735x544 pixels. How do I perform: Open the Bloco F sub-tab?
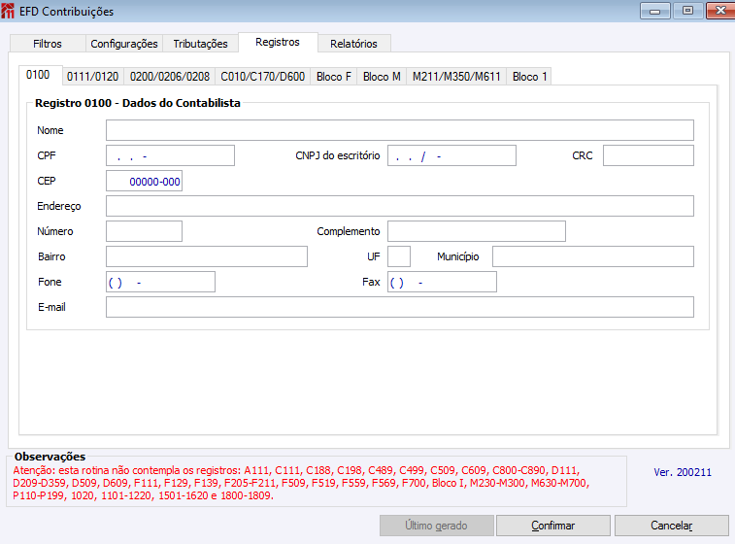point(334,77)
